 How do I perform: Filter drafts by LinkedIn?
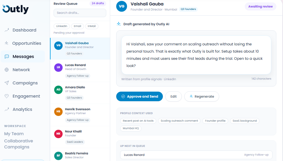(x=61, y=26)
